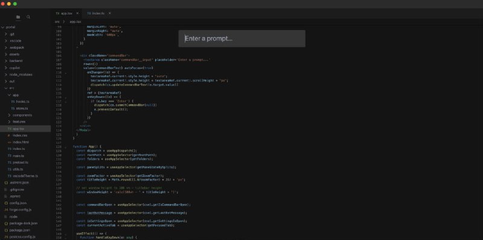Open store.ts in the app folder
The width and height of the screenshot is (483, 240).
(x=25, y=108)
